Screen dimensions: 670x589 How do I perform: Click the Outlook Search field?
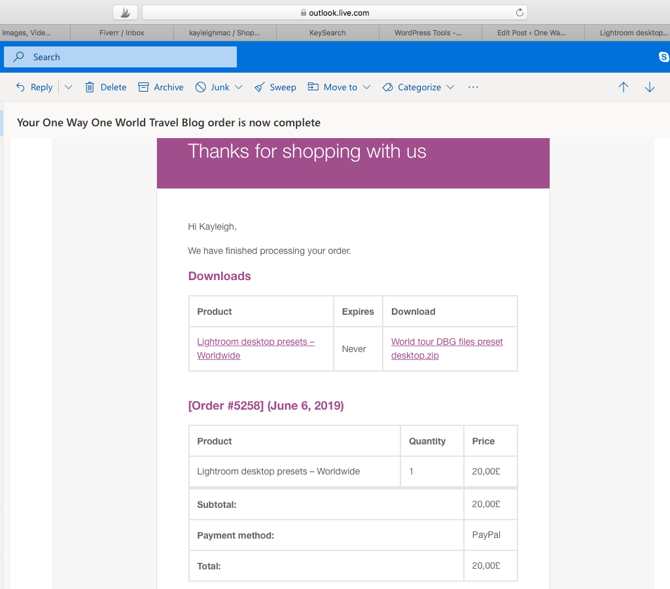[120, 57]
